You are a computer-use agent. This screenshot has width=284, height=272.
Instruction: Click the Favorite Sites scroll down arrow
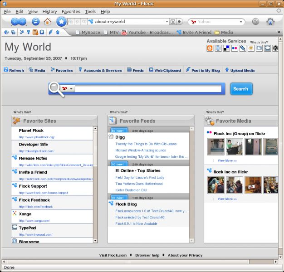coord(95,241)
